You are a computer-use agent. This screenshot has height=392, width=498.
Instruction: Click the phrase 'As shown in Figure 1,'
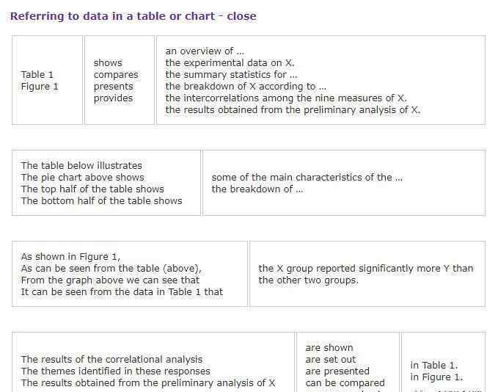coord(70,257)
